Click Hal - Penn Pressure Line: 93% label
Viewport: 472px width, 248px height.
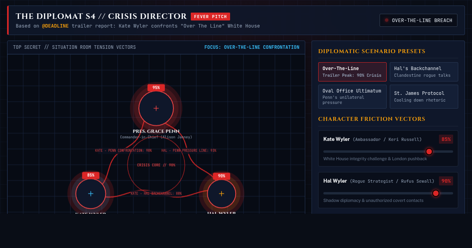click(189, 150)
